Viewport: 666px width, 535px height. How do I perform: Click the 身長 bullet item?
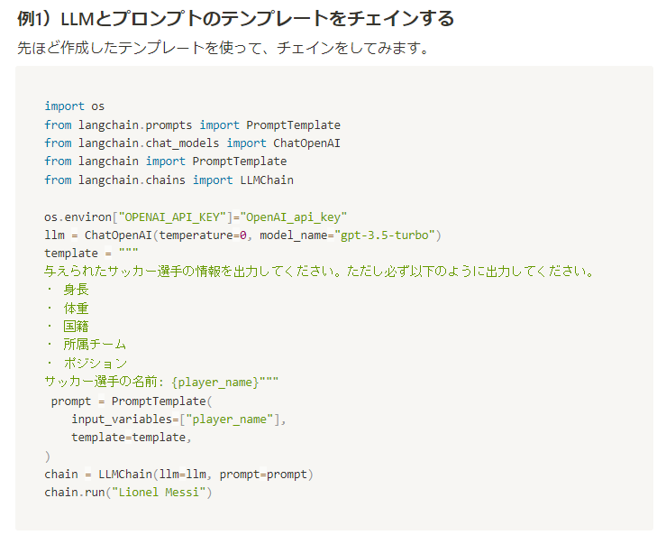point(76,290)
